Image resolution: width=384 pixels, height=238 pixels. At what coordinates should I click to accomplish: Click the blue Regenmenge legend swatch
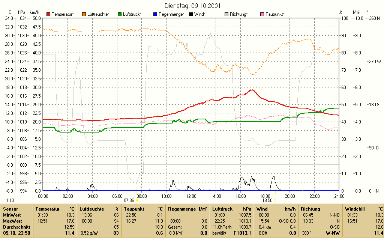pyautogui.click(x=155, y=15)
